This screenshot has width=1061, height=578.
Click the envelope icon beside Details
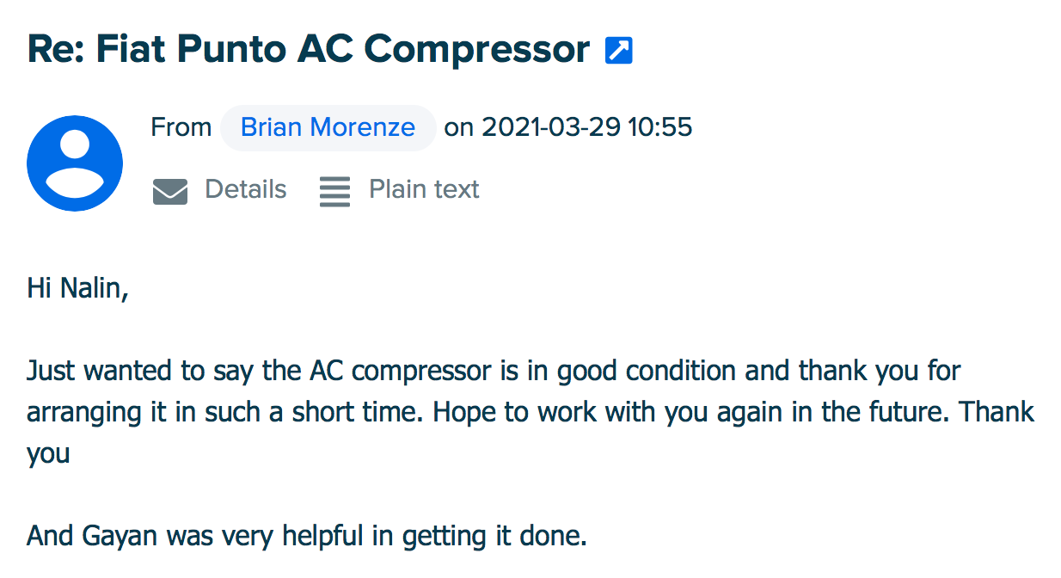tap(170, 191)
